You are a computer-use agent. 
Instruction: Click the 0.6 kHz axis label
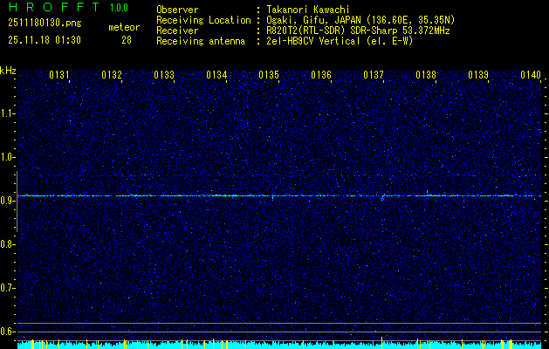(x=7, y=332)
